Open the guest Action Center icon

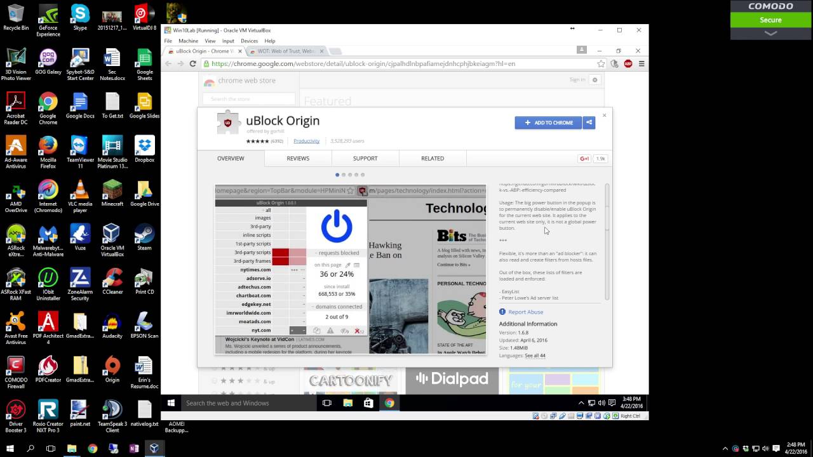pyautogui.click(x=612, y=403)
